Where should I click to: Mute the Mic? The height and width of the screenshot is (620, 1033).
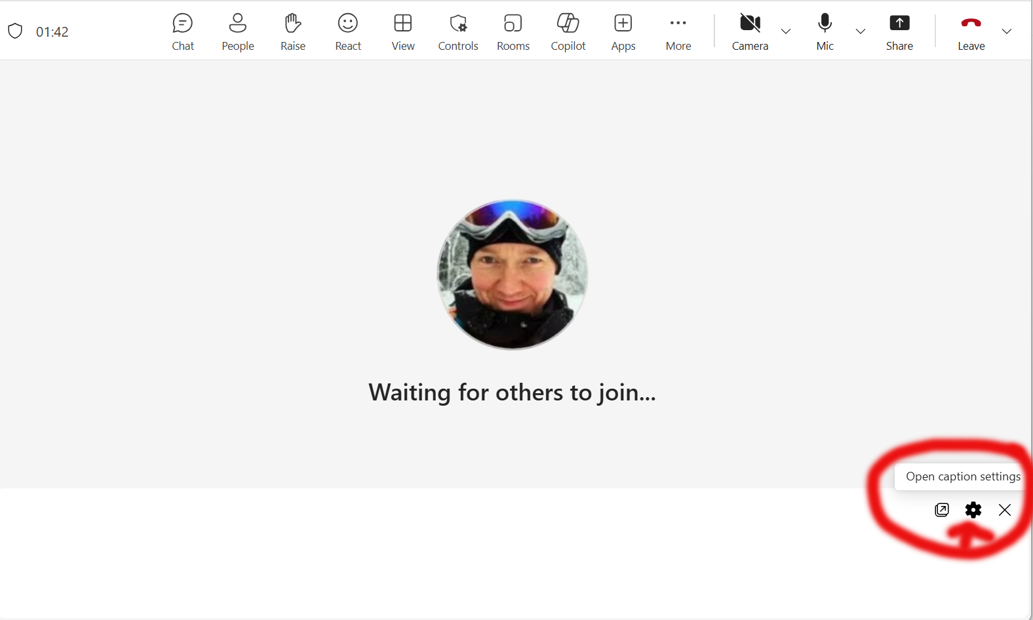pos(825,31)
